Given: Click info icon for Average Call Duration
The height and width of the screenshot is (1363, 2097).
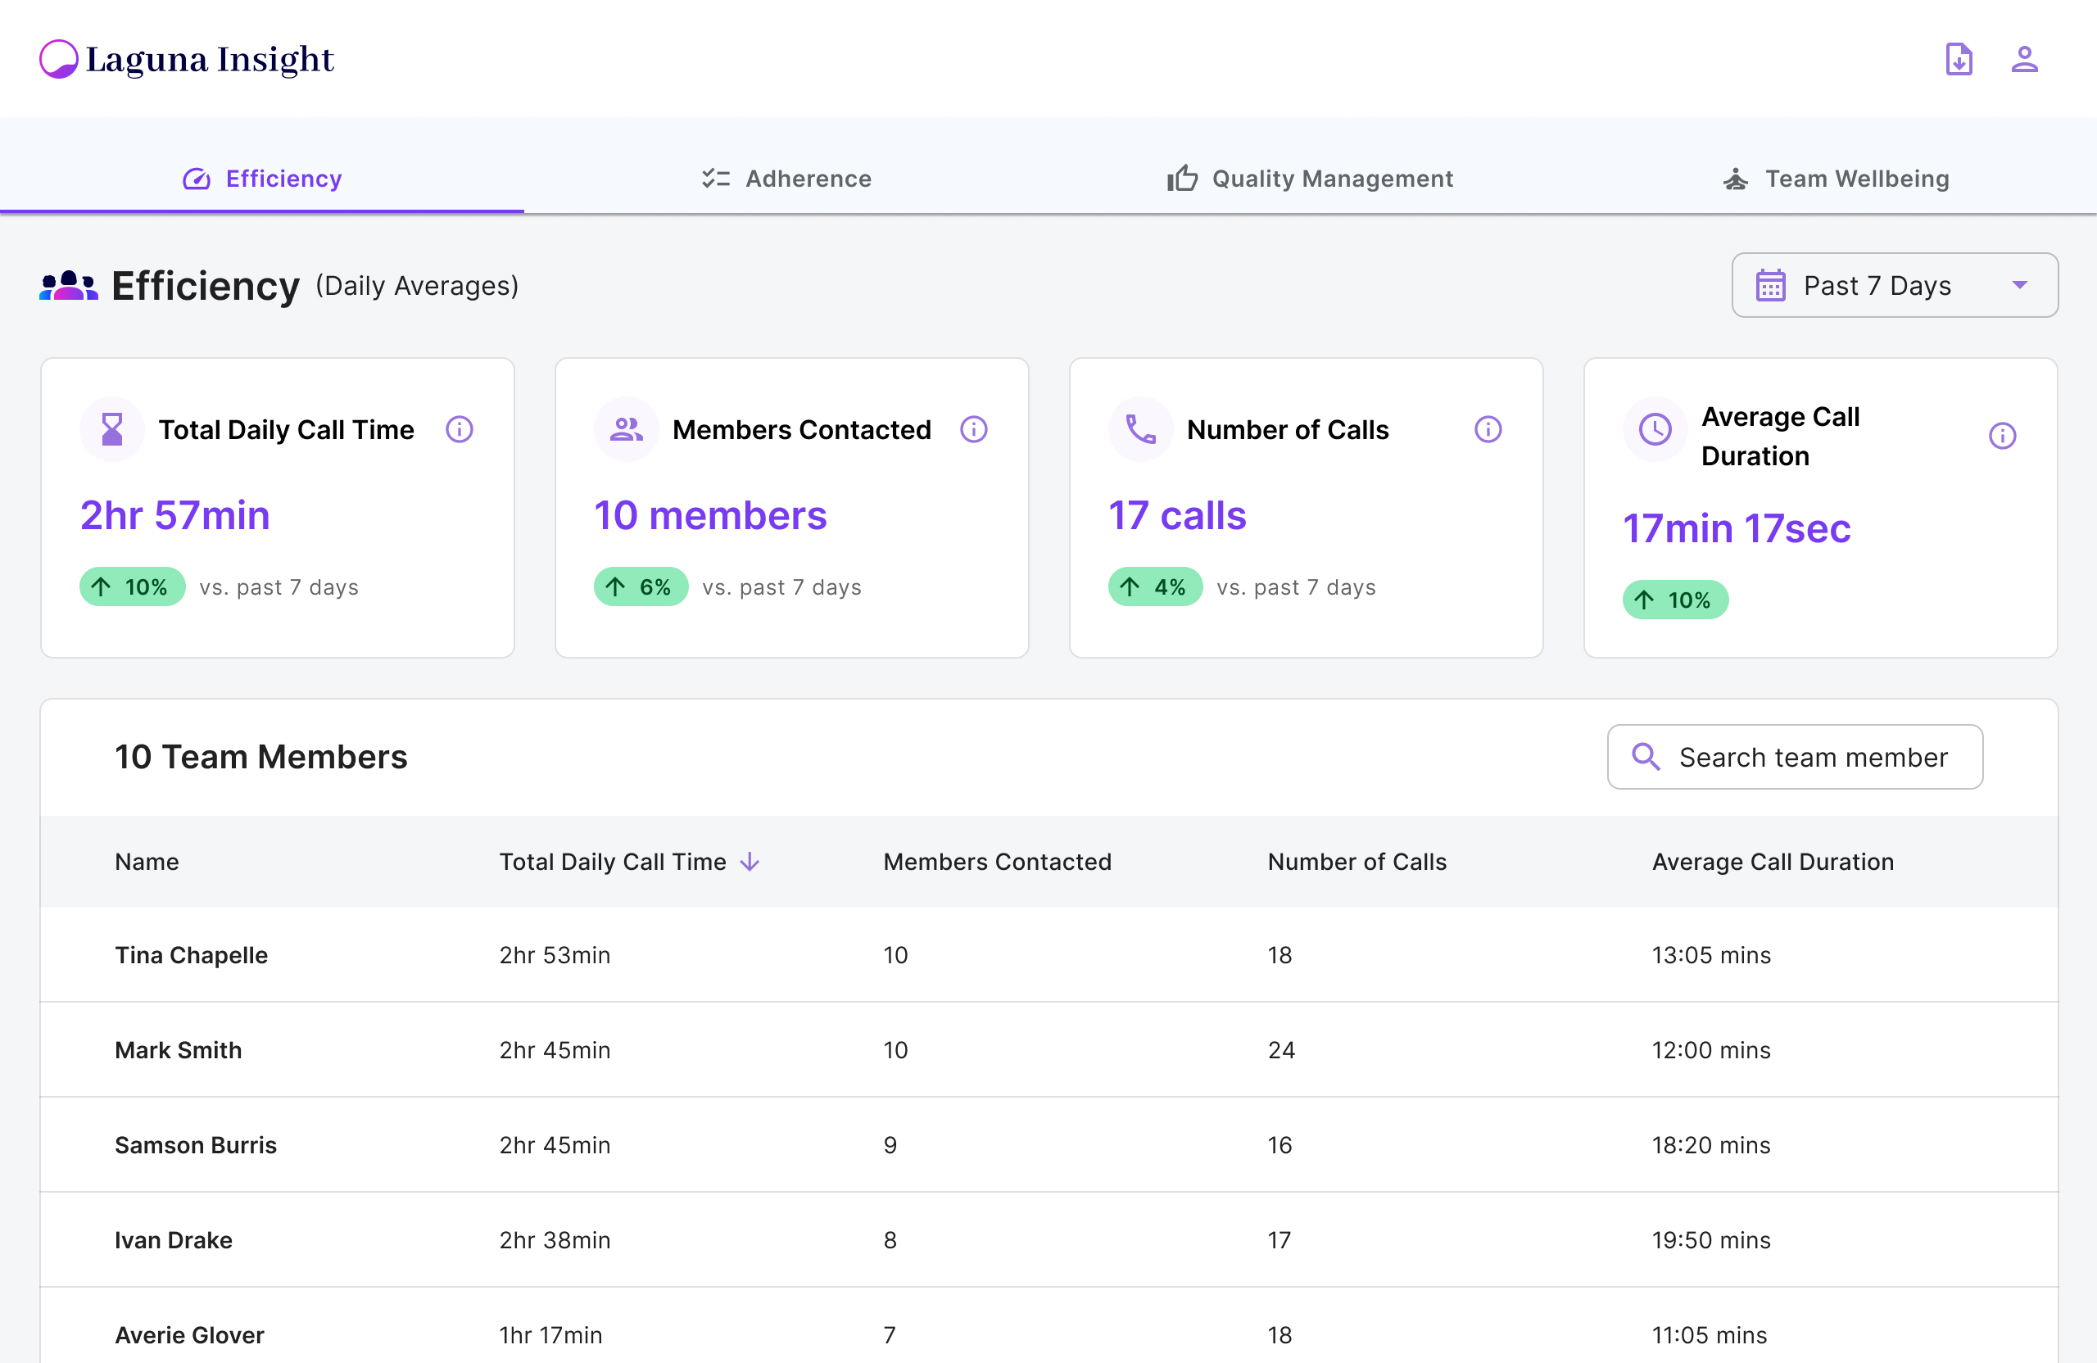Looking at the screenshot, I should 2002,436.
